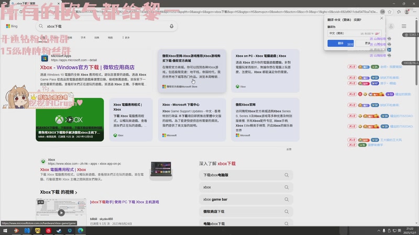Open the 微软Xbox官网 Series card
Screen dimensions: 419x235
(266, 120)
